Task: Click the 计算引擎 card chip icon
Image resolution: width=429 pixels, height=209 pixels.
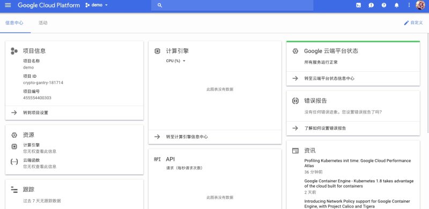Action: 157,51
